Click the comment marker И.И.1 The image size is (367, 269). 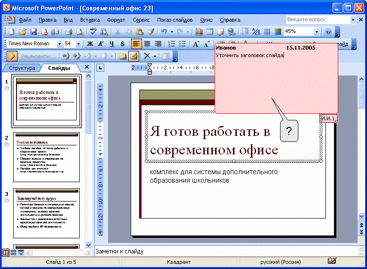pyautogui.click(x=329, y=118)
